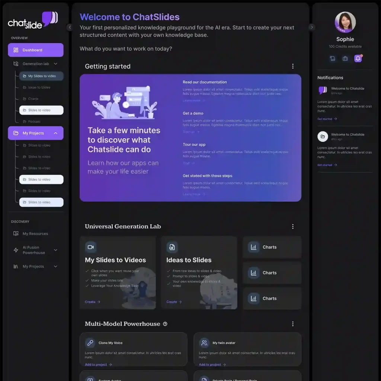Click the white folder icon in second notification

pos(323,137)
